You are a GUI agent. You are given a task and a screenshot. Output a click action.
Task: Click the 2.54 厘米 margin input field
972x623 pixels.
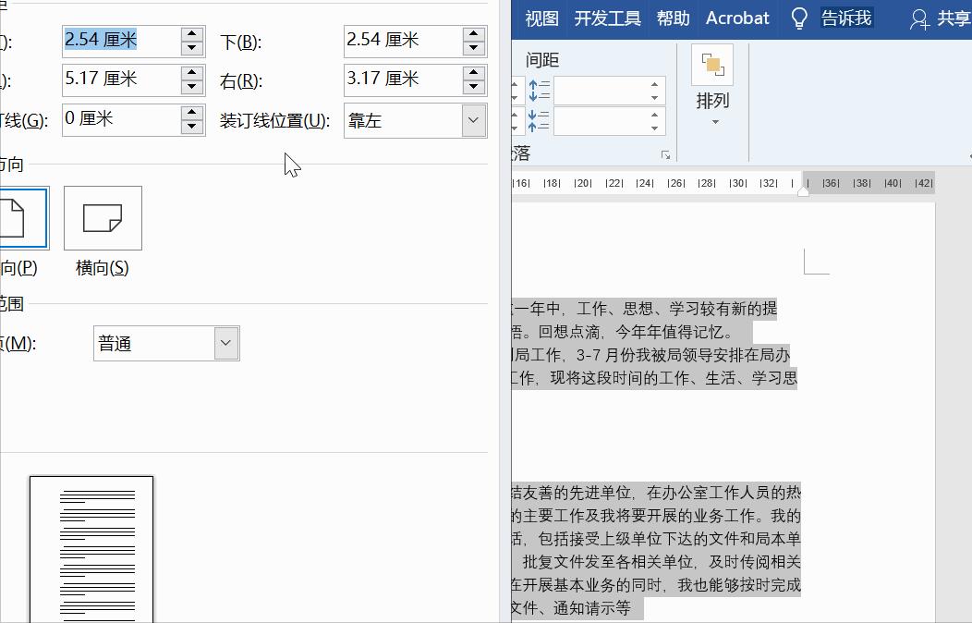[120, 41]
